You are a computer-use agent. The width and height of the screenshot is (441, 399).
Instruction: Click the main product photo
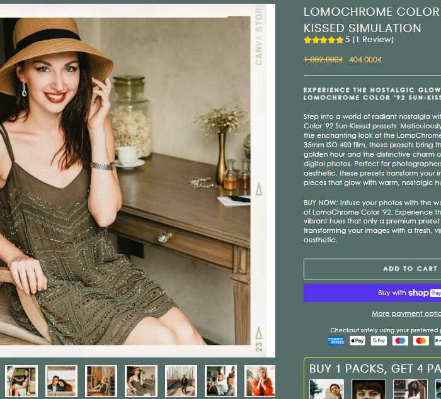[125, 181]
